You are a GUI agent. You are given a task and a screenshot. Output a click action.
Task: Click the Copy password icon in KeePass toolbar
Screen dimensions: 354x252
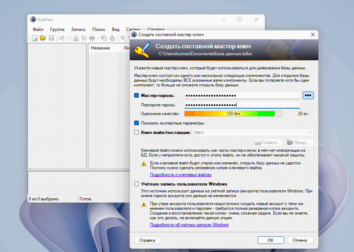(84, 38)
